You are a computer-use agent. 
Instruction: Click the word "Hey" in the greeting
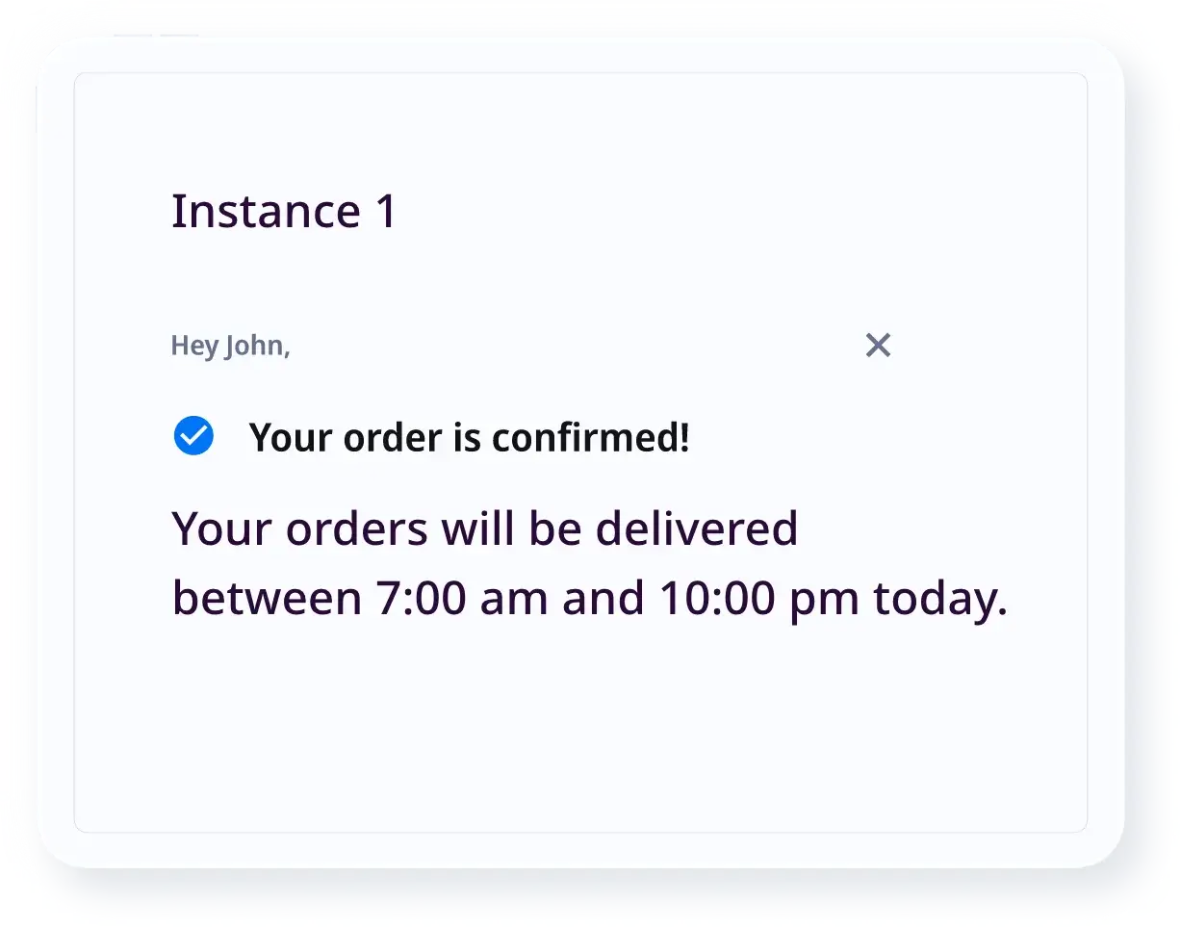tap(194, 346)
